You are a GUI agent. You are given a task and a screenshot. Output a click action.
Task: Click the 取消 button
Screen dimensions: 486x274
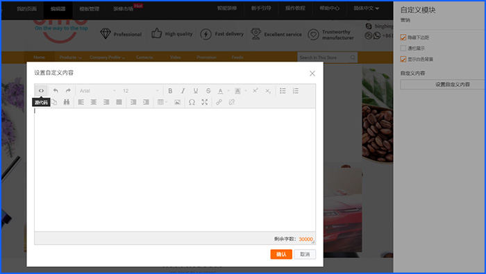point(305,254)
